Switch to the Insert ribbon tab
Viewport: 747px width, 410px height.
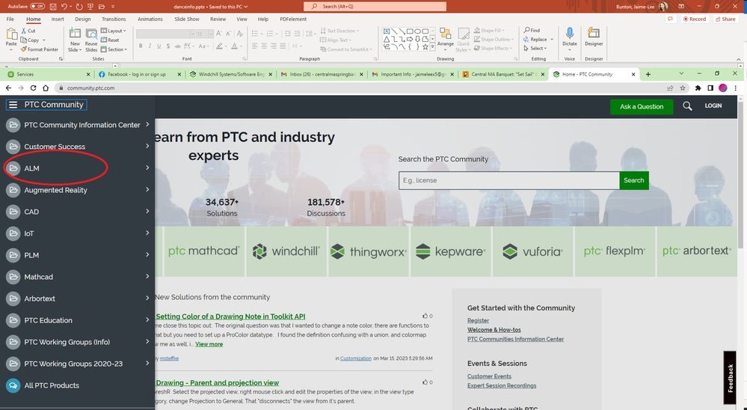[x=58, y=19]
